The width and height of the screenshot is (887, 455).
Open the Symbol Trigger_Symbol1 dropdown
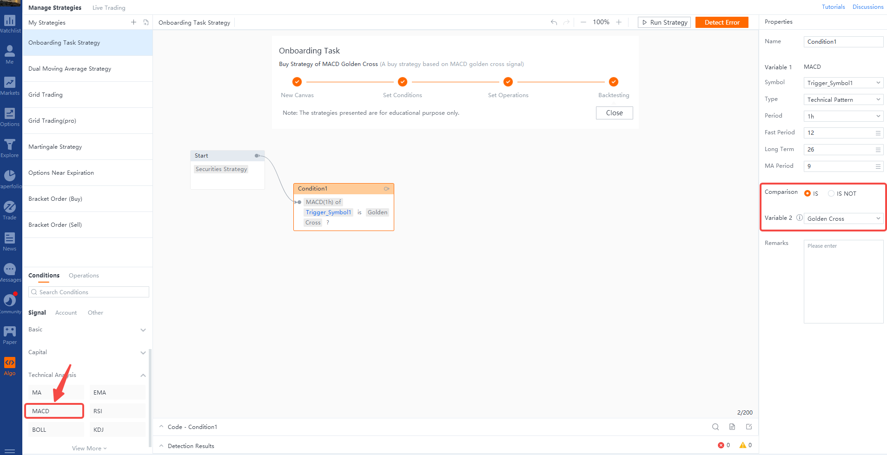click(843, 83)
